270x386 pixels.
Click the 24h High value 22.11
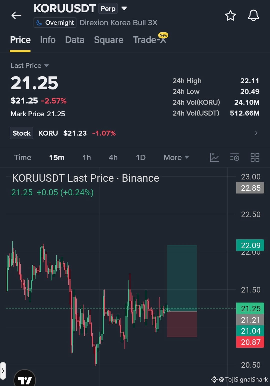249,81
